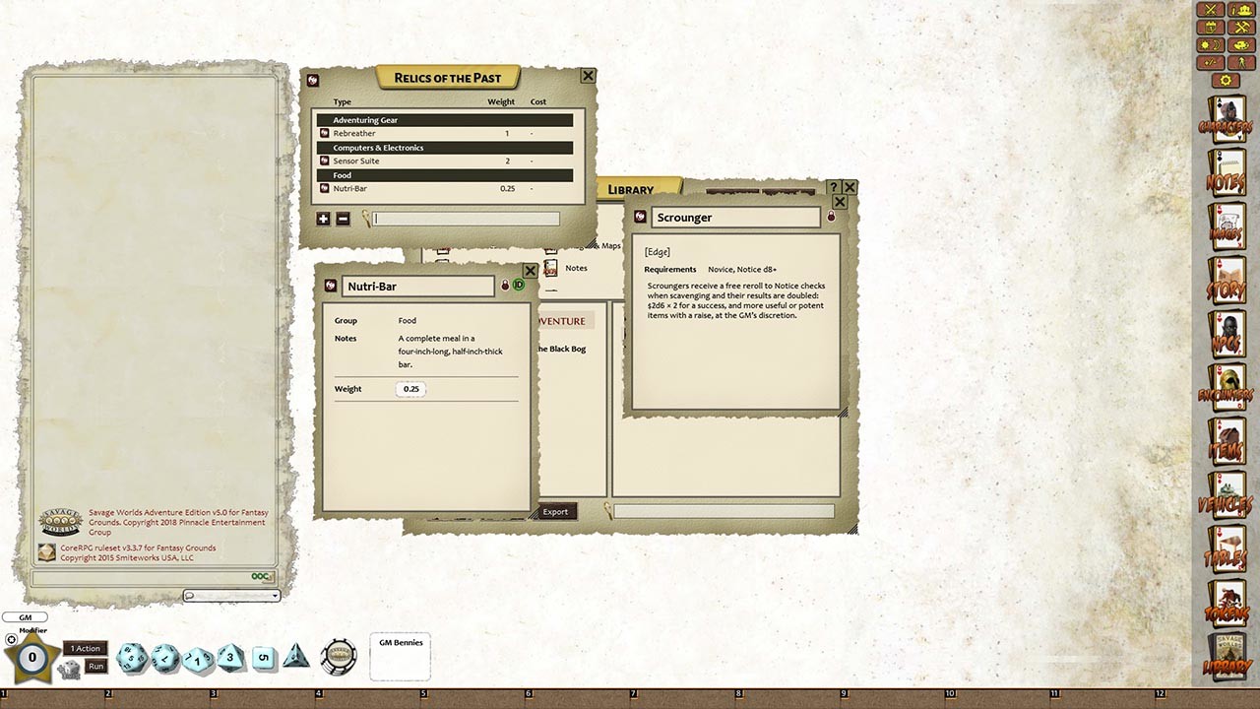
Task: Toggle the green ID visibility on the Nutri-Bar window
Action: (519, 285)
